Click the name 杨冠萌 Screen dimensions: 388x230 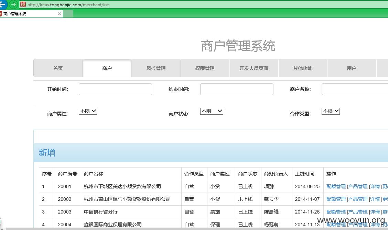(271, 225)
